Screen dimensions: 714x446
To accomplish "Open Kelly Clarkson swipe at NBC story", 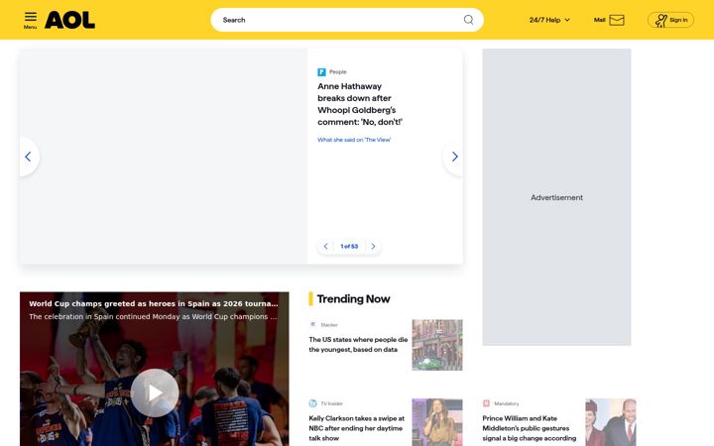I will pos(357,428).
